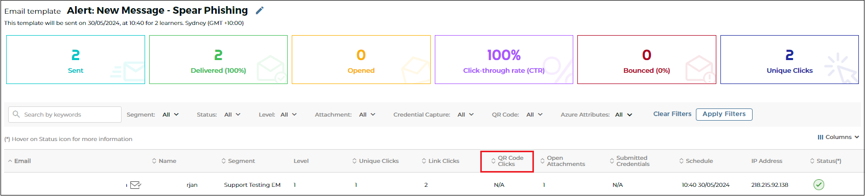Select the Click-through rate stat card
This screenshot has width=865, height=196.
pyautogui.click(x=504, y=60)
